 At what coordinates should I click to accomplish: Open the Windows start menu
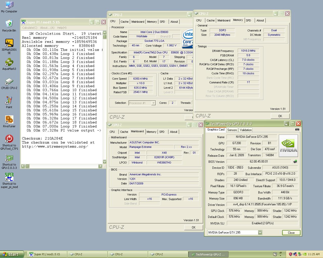[x=12, y=254]
